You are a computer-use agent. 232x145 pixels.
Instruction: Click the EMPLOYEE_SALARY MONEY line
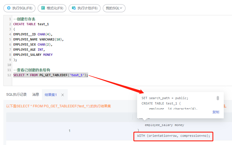click(x=33, y=55)
